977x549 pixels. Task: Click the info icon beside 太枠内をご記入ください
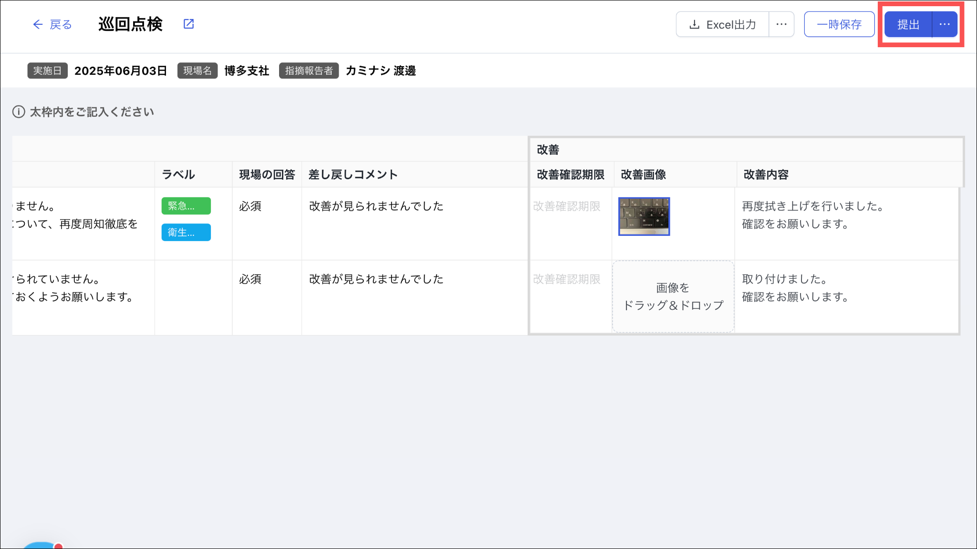tap(19, 112)
